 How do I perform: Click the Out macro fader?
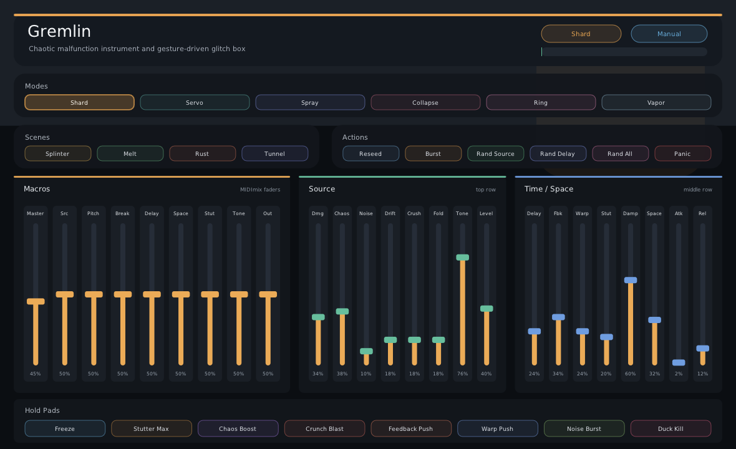pyautogui.click(x=268, y=294)
